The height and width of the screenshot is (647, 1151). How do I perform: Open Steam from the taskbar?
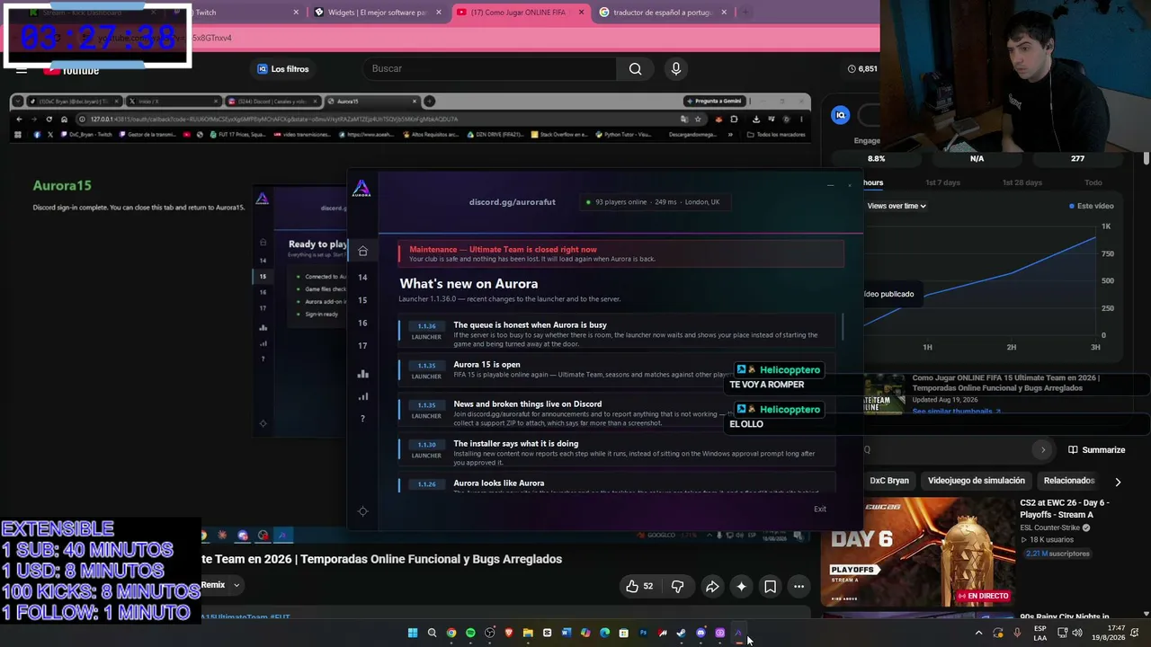pyautogui.click(x=682, y=633)
